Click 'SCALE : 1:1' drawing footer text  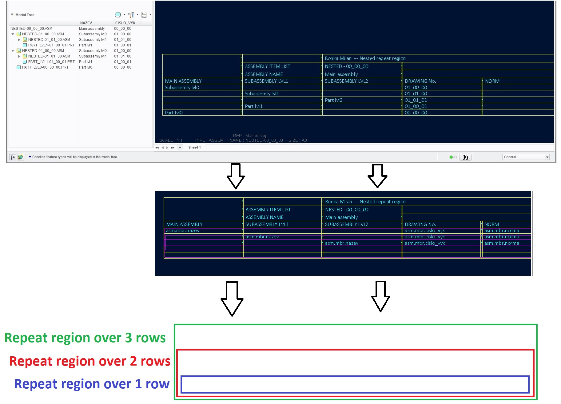tap(171, 140)
